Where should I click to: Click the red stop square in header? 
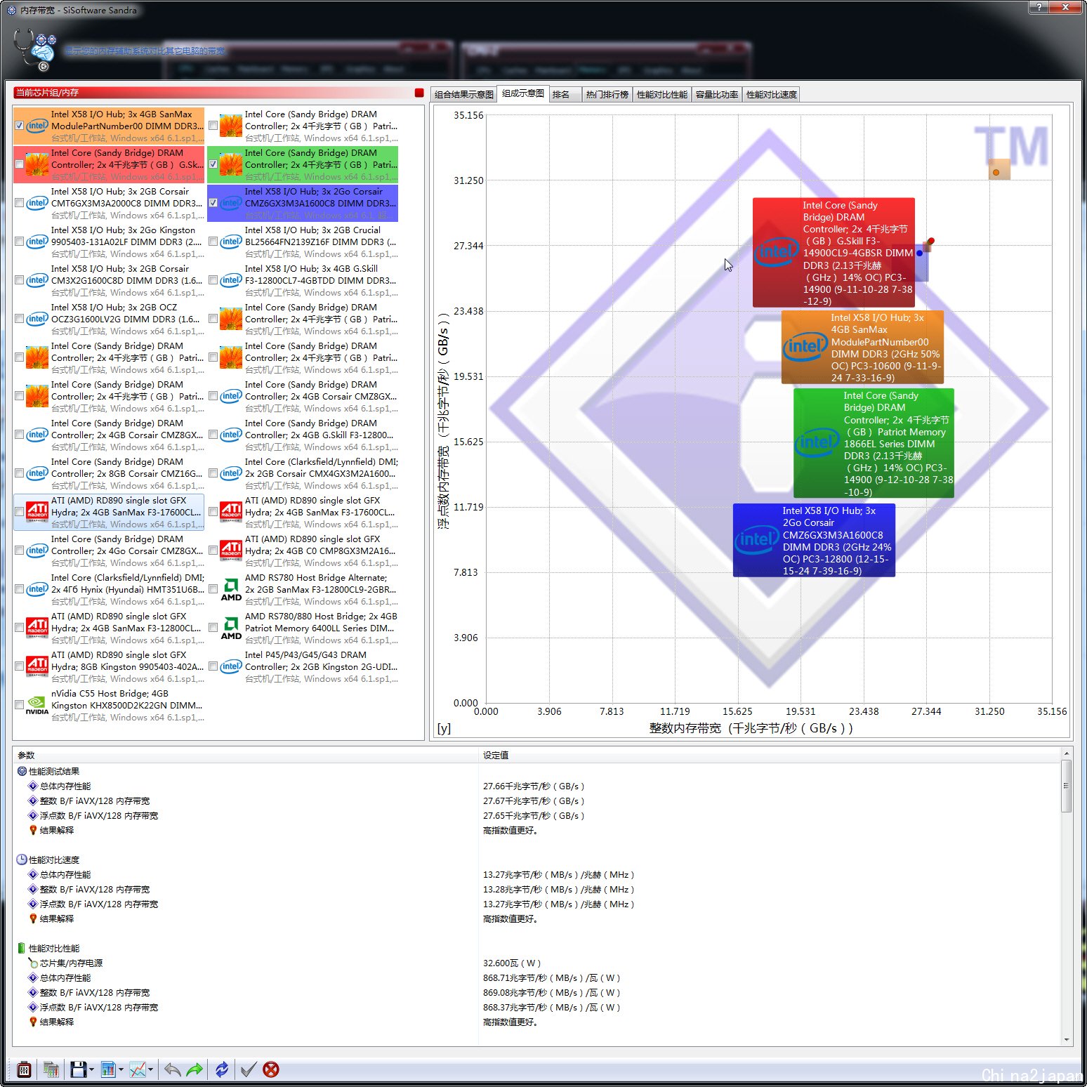click(419, 93)
